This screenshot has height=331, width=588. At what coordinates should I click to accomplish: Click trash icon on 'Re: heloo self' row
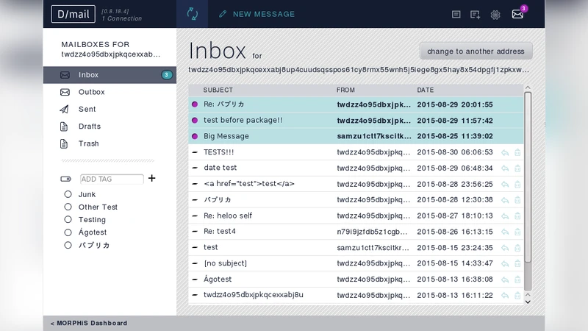click(x=517, y=216)
